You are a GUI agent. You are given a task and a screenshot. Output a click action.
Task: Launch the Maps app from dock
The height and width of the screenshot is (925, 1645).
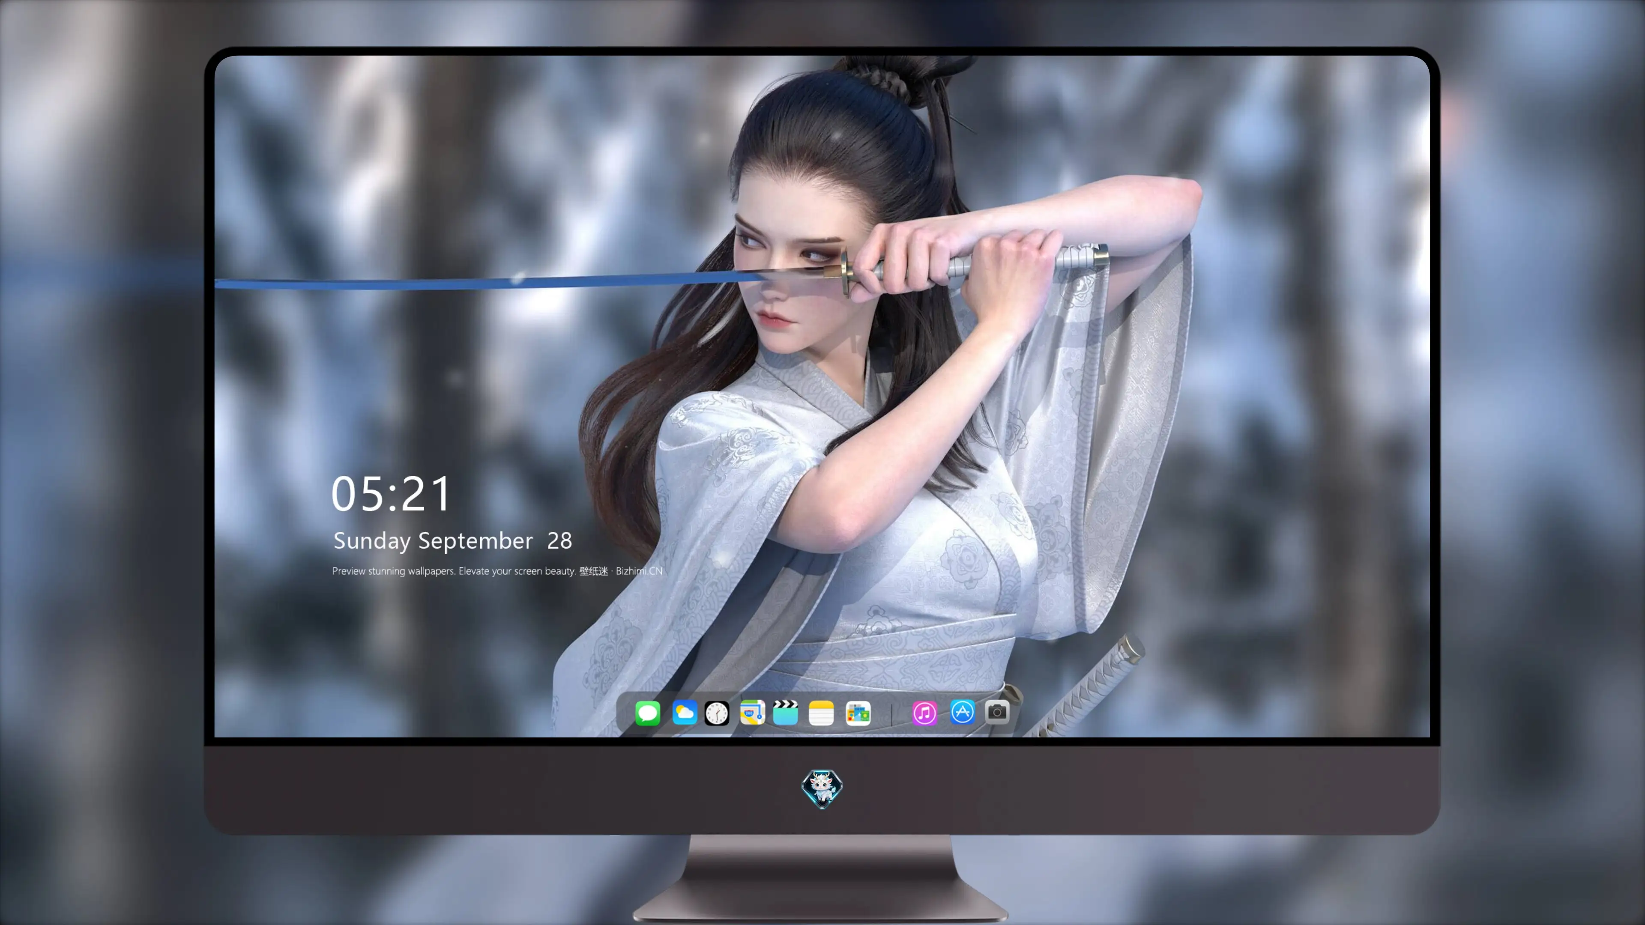752,713
